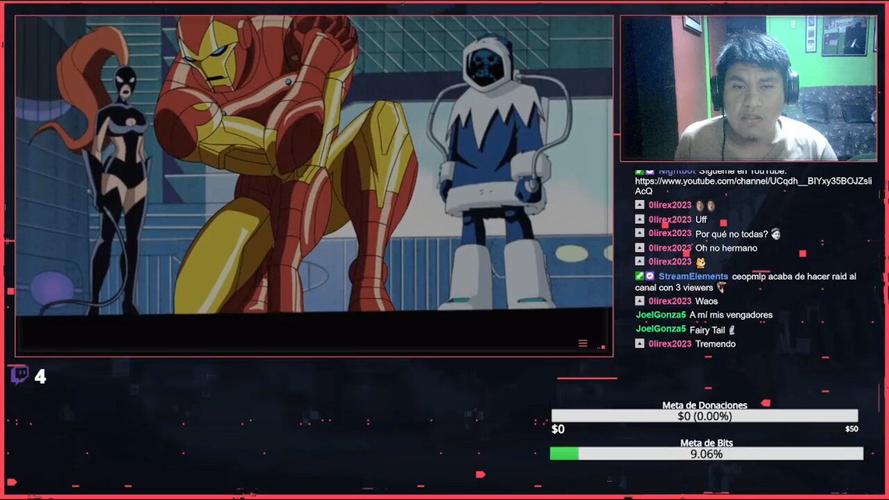Click the green moderator badge next to StreamElements
This screenshot has width=889, height=500.
point(640,276)
